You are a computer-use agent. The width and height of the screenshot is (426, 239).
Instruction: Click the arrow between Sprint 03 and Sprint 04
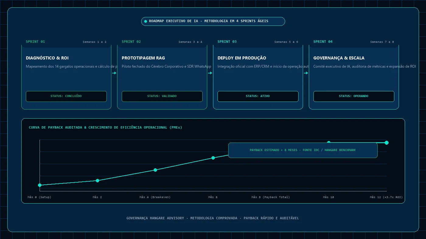(x=306, y=73)
